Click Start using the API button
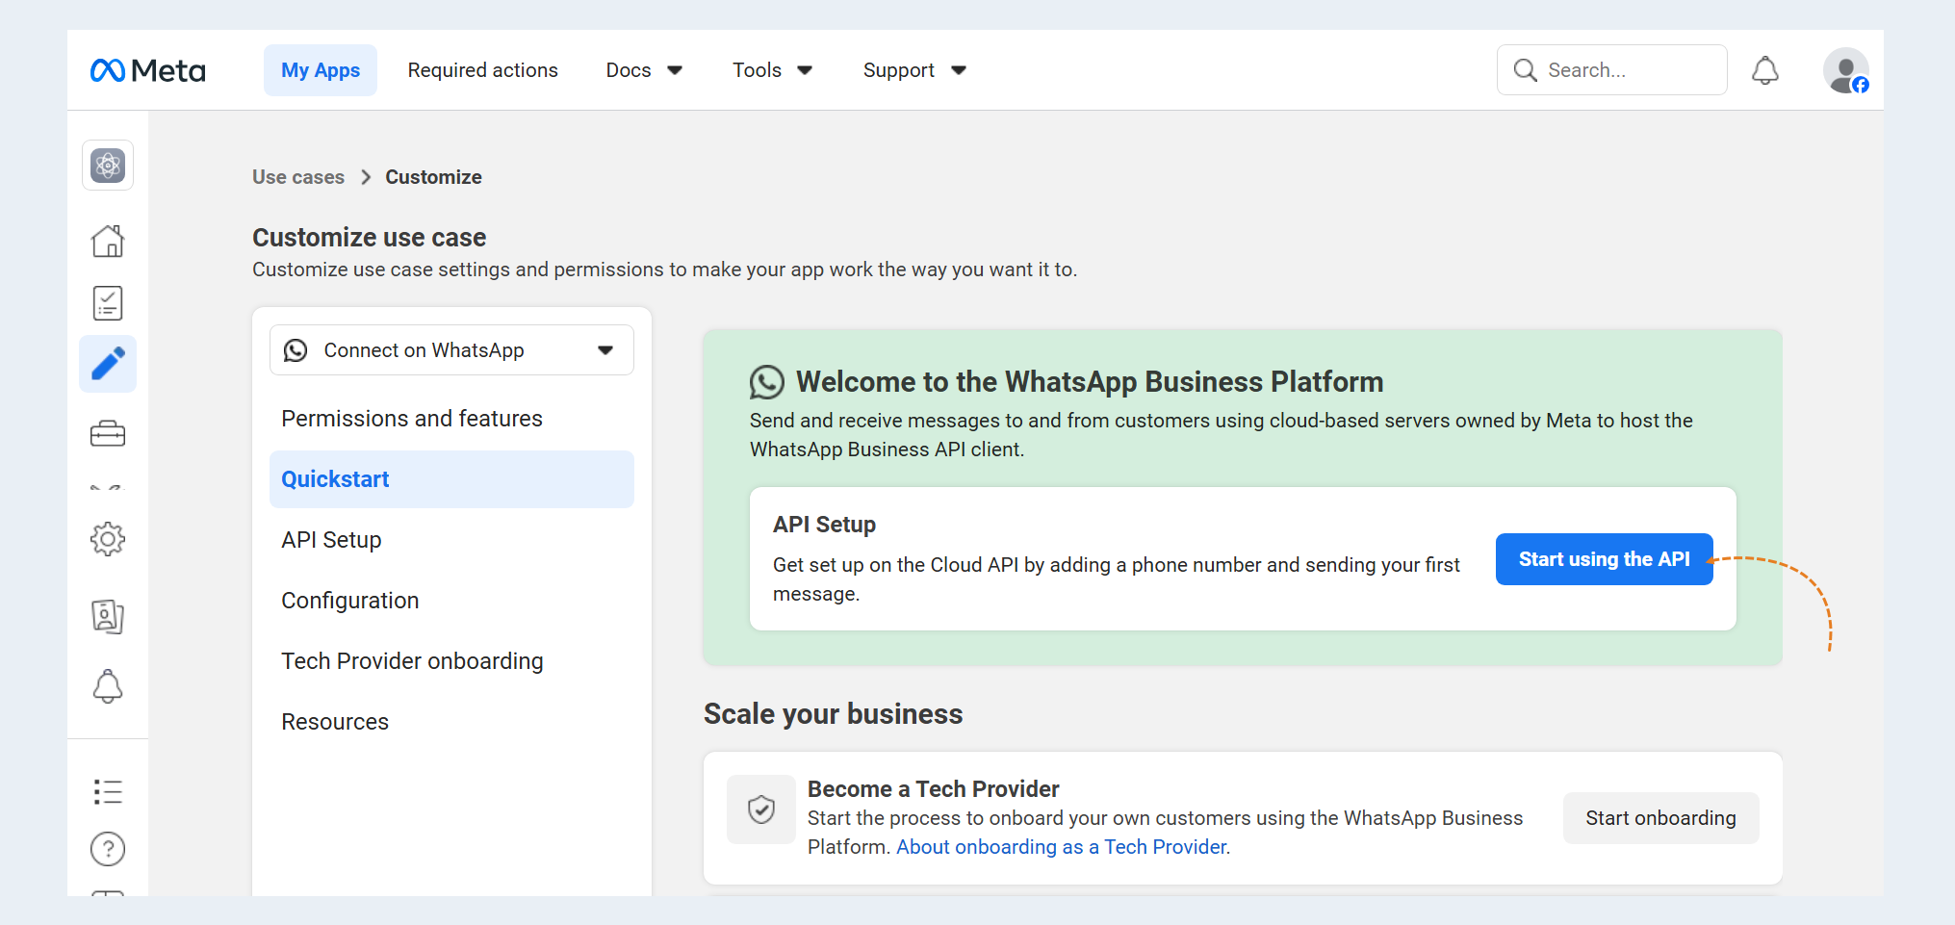 click(1605, 559)
